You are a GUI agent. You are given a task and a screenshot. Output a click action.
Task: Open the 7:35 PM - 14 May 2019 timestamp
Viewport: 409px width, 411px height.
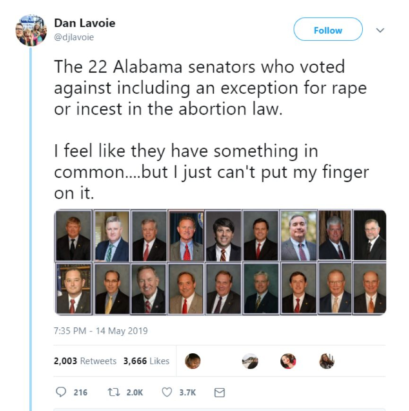pyautogui.click(x=101, y=331)
